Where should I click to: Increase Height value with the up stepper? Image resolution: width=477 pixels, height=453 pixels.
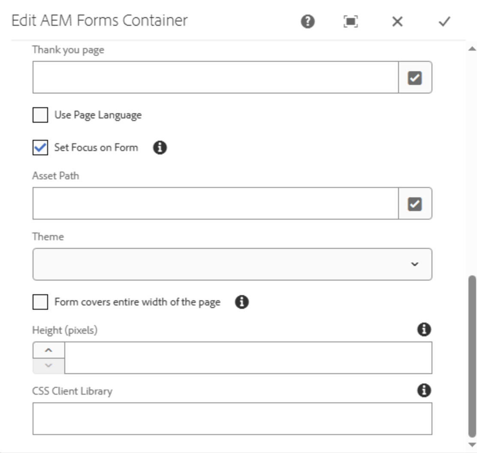(48, 350)
